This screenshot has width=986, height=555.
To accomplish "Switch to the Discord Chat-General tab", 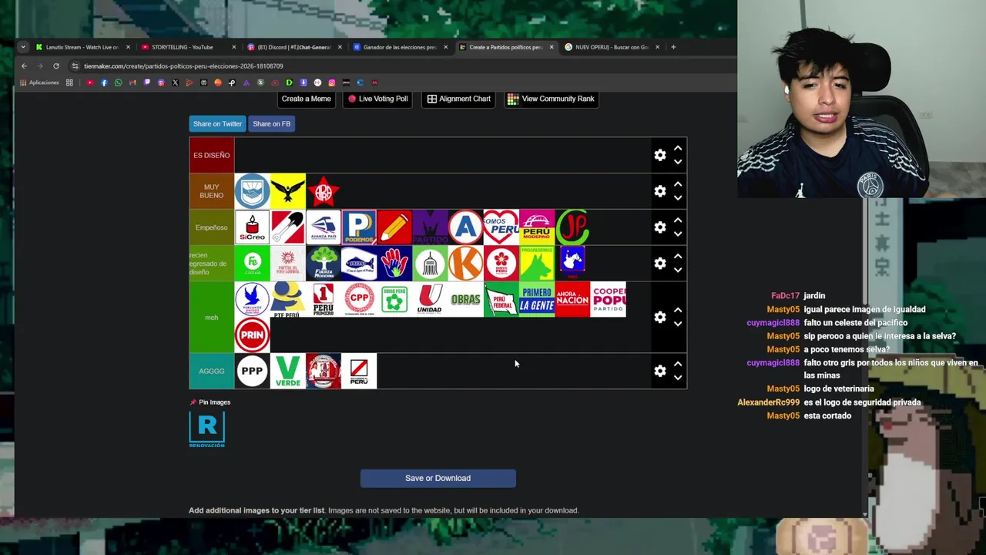I will pos(293,47).
